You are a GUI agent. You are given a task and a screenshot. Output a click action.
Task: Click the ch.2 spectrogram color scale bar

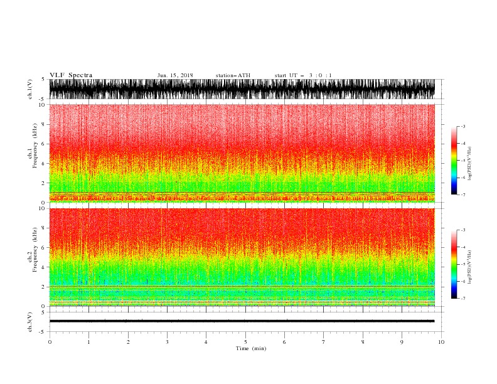(x=454, y=264)
